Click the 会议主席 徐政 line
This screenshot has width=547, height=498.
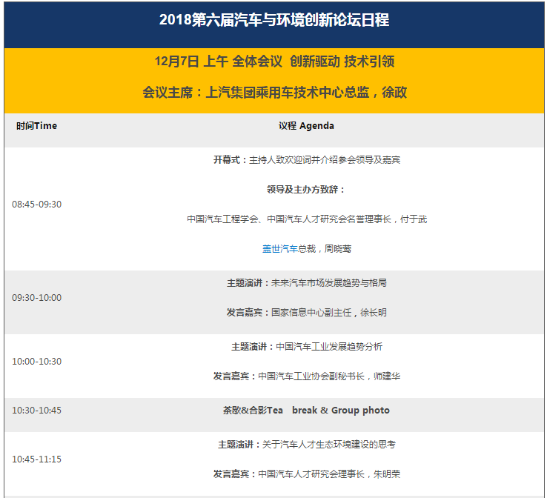pyautogui.click(x=274, y=93)
